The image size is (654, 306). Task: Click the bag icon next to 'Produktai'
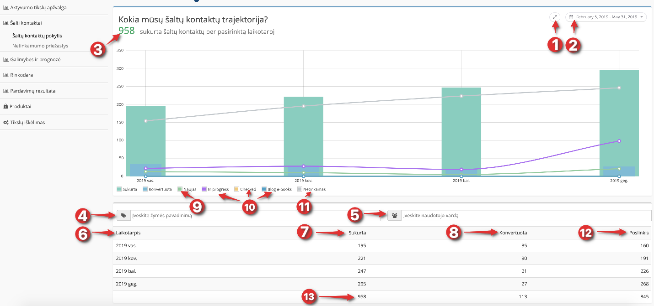coord(5,106)
